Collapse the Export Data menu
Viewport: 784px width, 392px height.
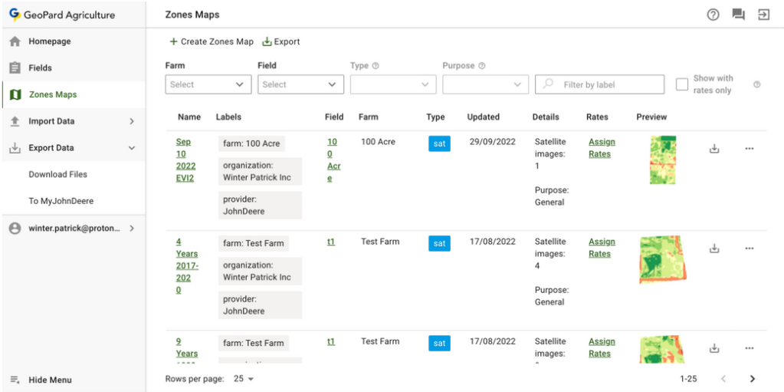point(131,148)
